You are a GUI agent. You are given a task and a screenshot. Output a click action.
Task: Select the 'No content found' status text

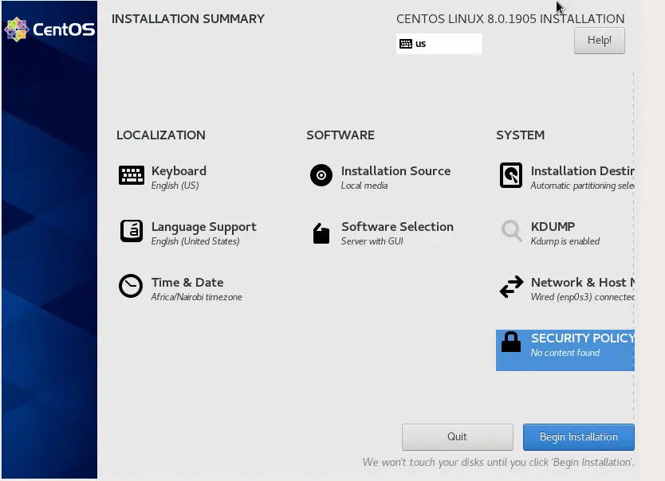point(565,353)
